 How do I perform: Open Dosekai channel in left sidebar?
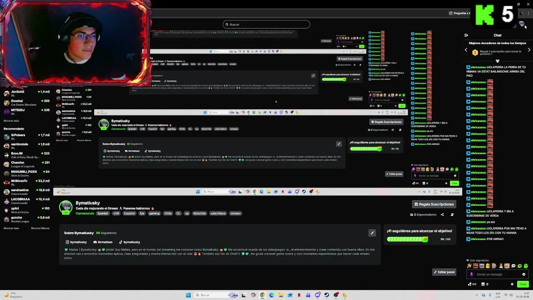26,102
